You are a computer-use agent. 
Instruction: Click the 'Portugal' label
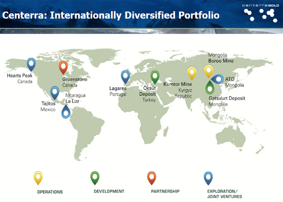coord(118,94)
